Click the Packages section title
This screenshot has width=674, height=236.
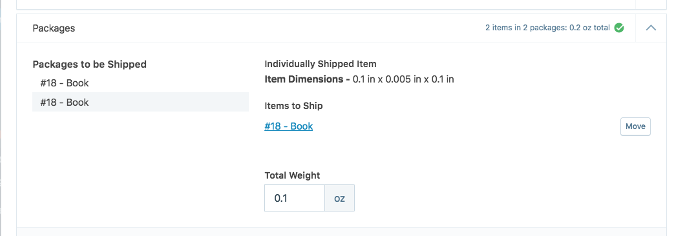click(54, 28)
